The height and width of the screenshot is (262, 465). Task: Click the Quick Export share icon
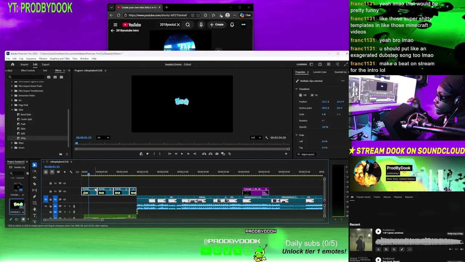pyautogui.click(x=320, y=64)
